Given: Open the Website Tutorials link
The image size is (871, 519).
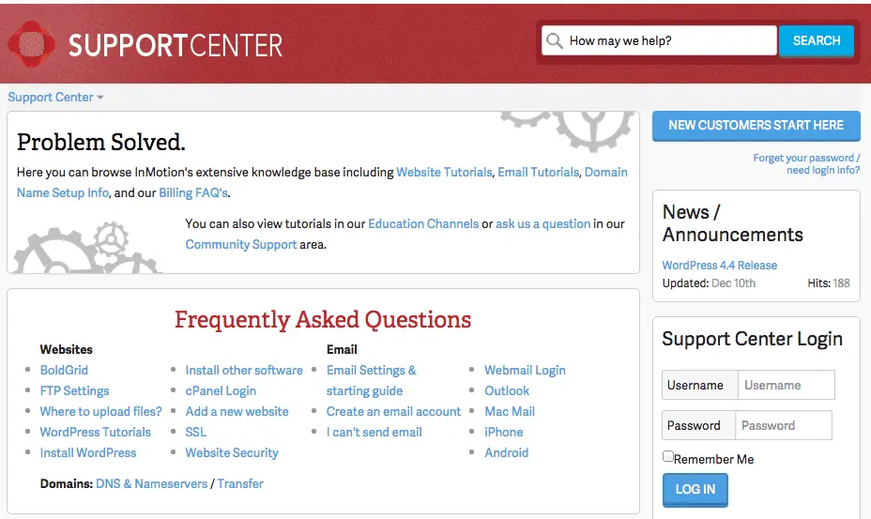Looking at the screenshot, I should click(x=444, y=173).
